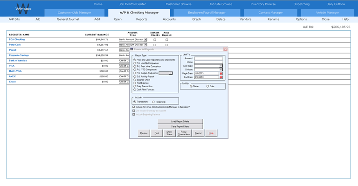Toggle Include Revenue from Customer/Job Manager checkbox
Screen dimensions: 358x186
pyautogui.click(x=134, y=107)
